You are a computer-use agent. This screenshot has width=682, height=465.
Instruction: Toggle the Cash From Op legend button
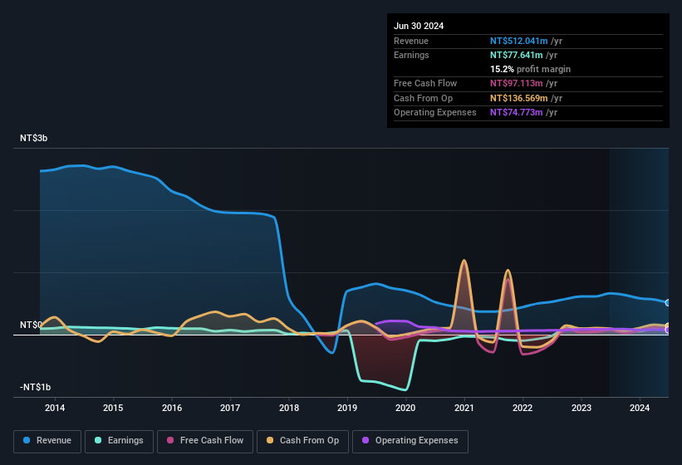click(x=302, y=441)
